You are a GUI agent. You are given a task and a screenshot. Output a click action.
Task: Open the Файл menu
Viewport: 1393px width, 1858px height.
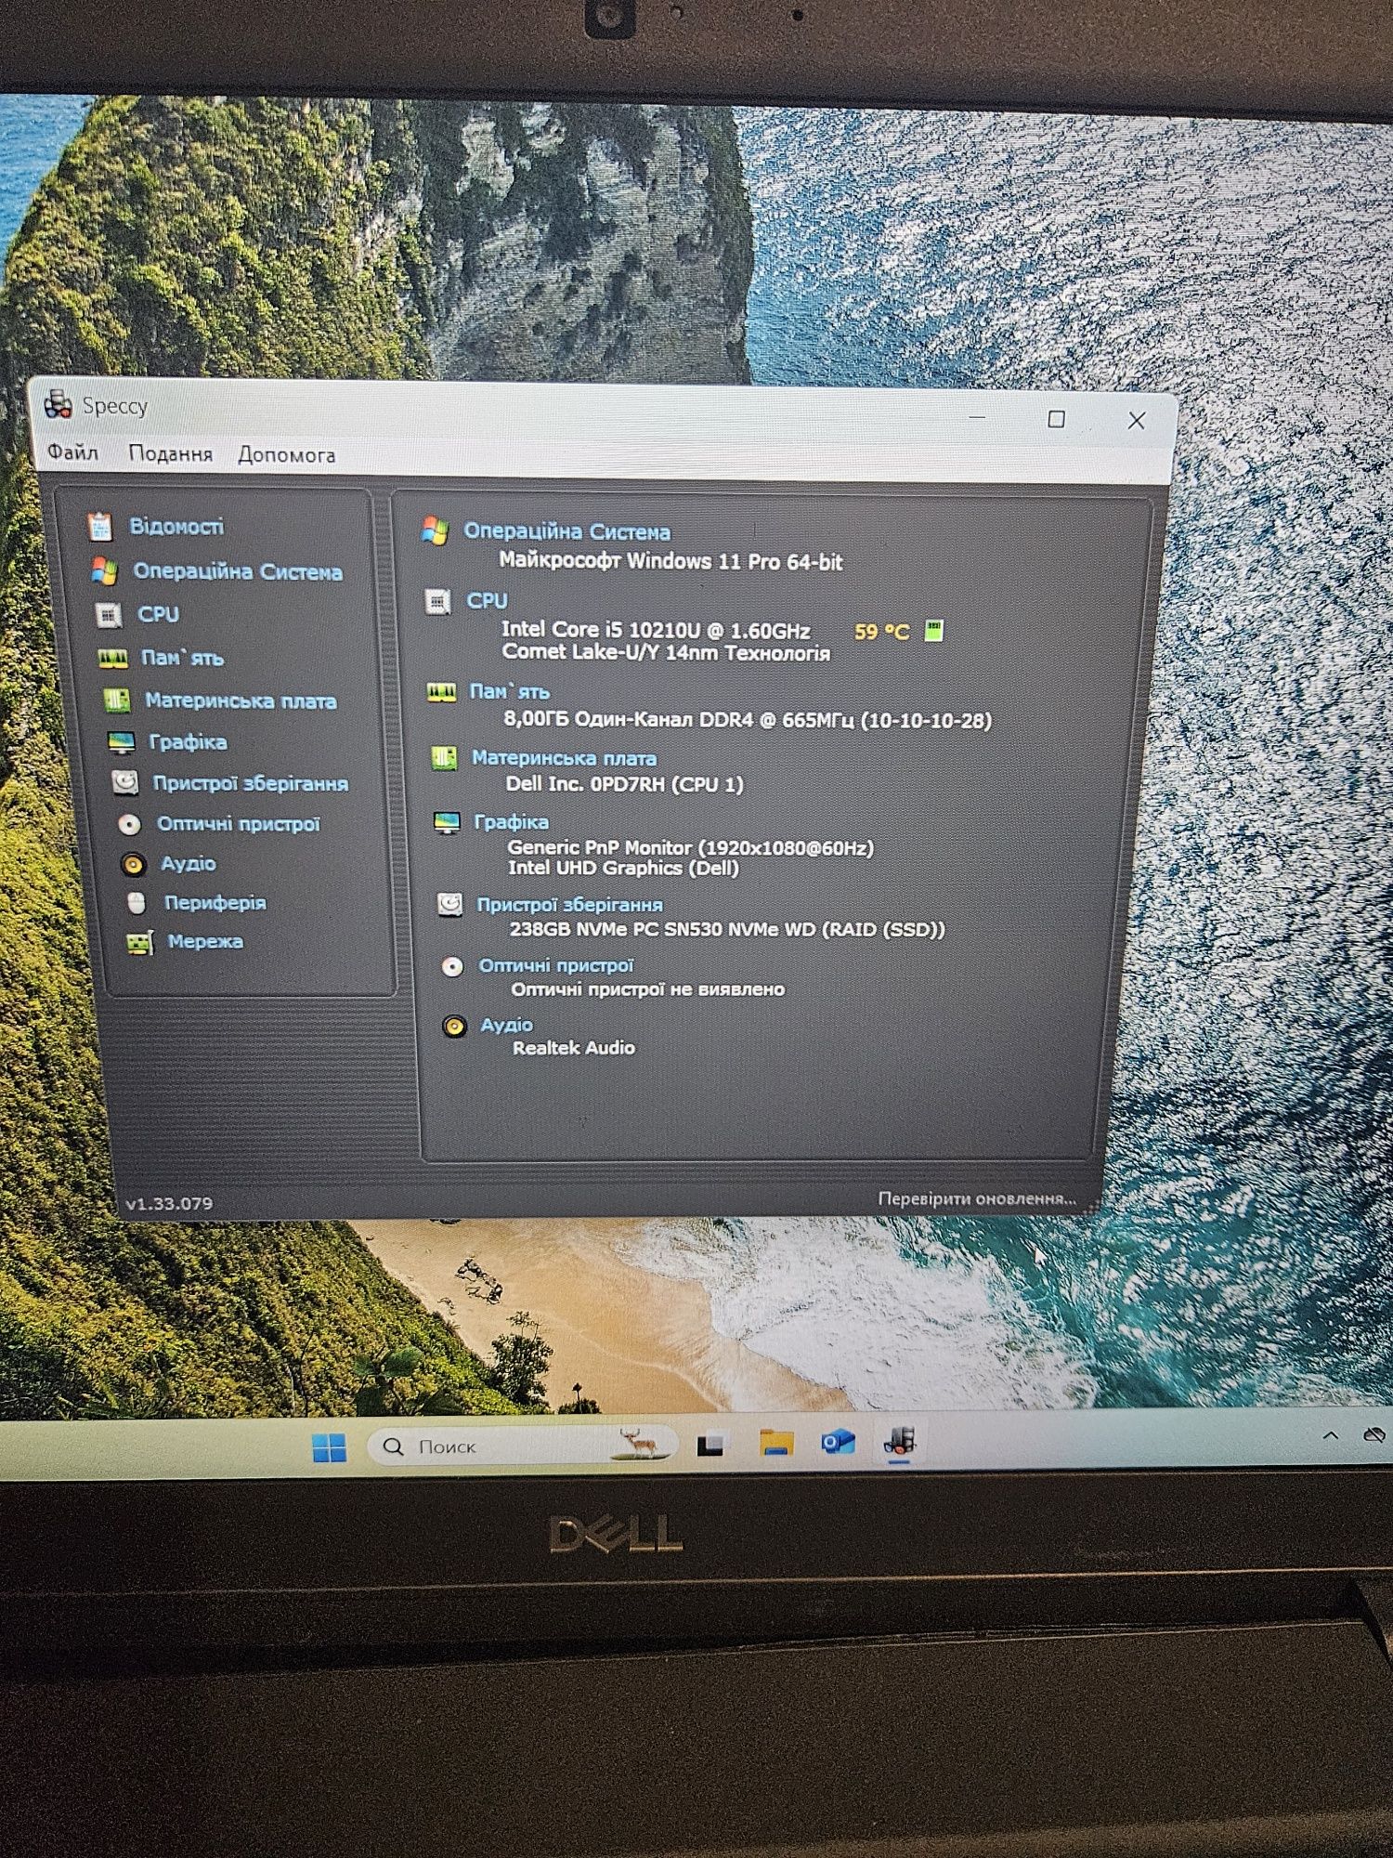point(72,452)
